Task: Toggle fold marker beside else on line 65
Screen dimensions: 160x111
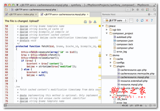Action: point(13,69)
